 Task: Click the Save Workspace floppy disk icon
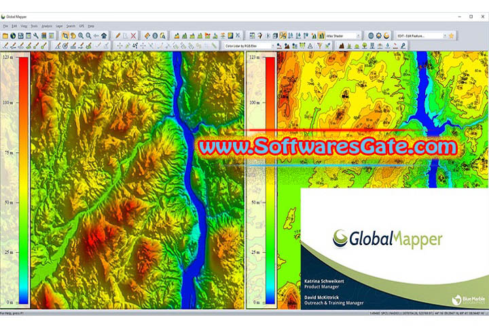tap(20, 36)
